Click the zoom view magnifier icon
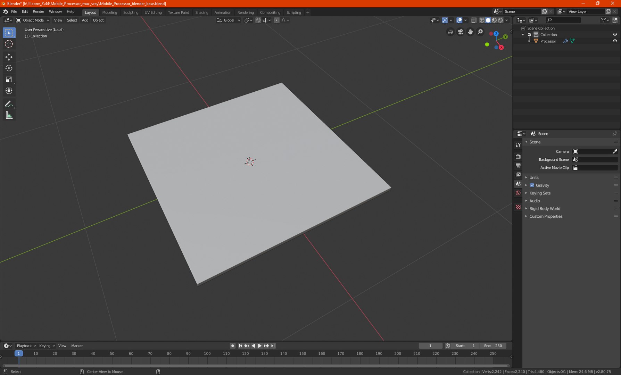621x375 pixels. (x=480, y=32)
